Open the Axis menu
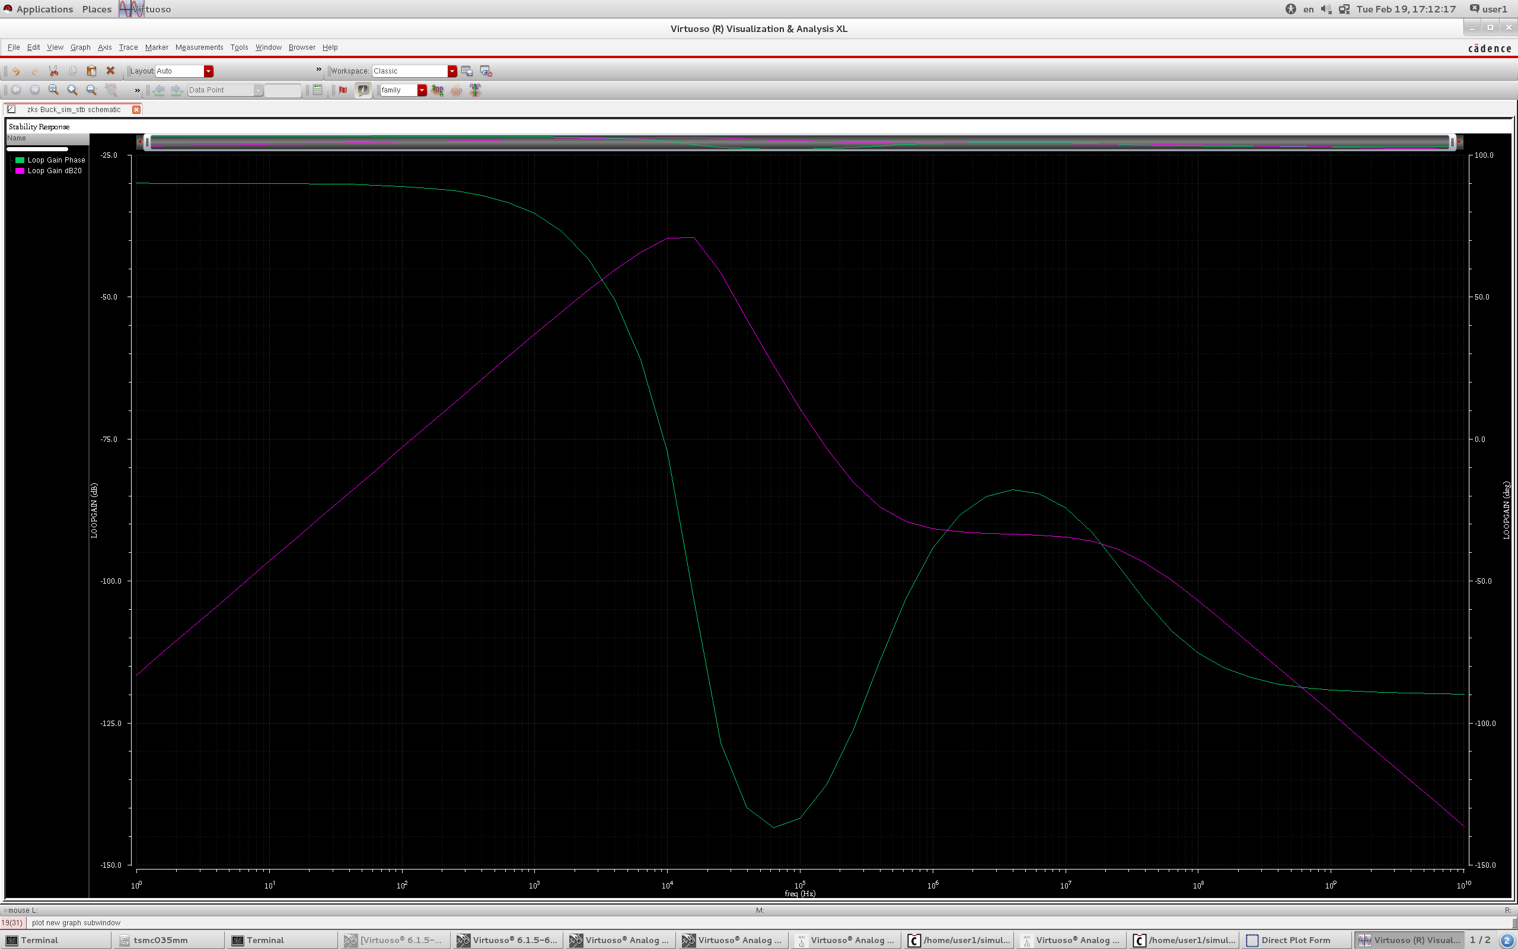This screenshot has width=1518, height=949. coord(105,47)
